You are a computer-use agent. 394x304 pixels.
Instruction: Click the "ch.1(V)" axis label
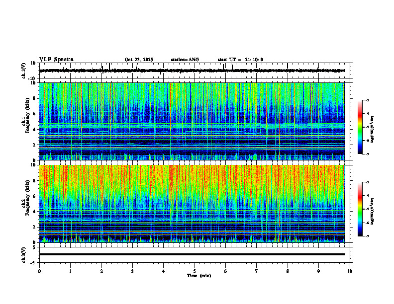(x=24, y=71)
